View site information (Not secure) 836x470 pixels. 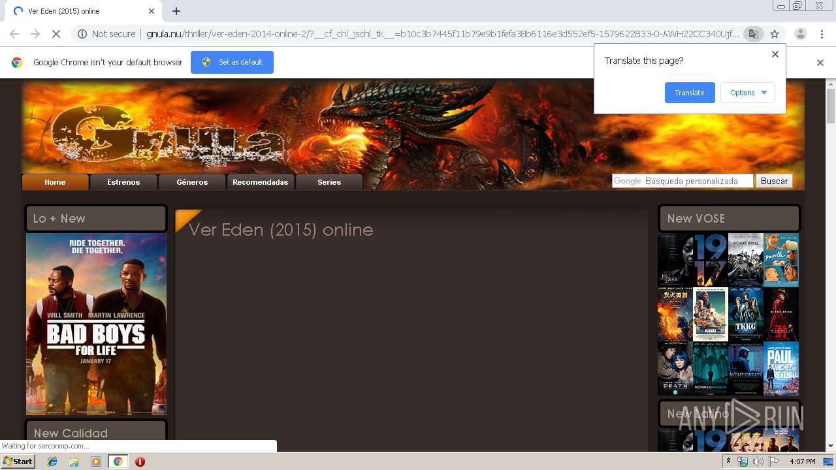click(x=106, y=34)
